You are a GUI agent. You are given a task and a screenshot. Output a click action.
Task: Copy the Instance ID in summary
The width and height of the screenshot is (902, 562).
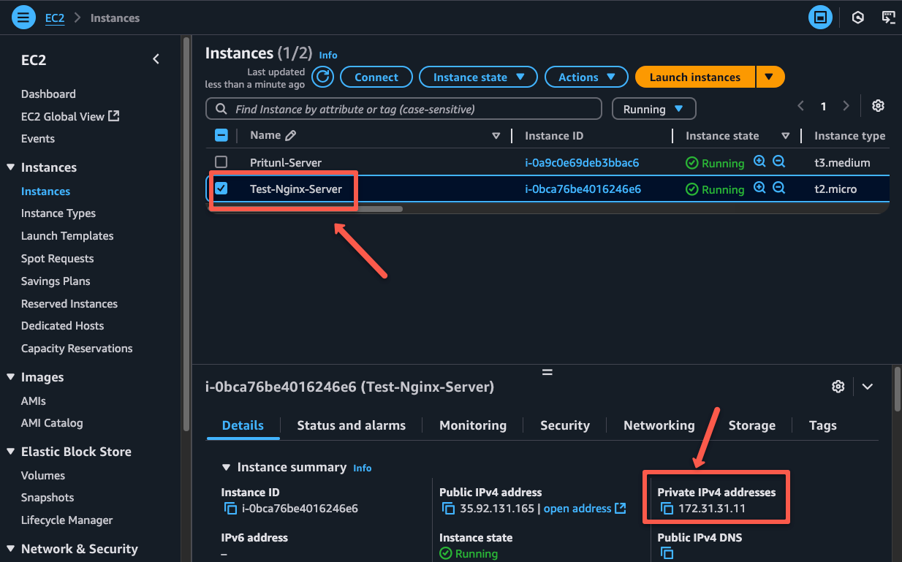click(x=230, y=509)
